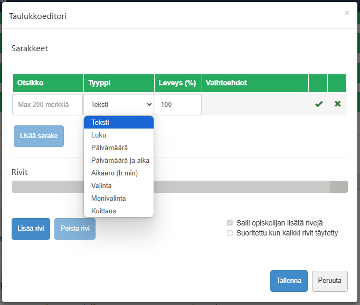Choose 'Aikaero (h:min)' option
Image resolution: width=360 pixels, height=305 pixels.
coord(119,173)
